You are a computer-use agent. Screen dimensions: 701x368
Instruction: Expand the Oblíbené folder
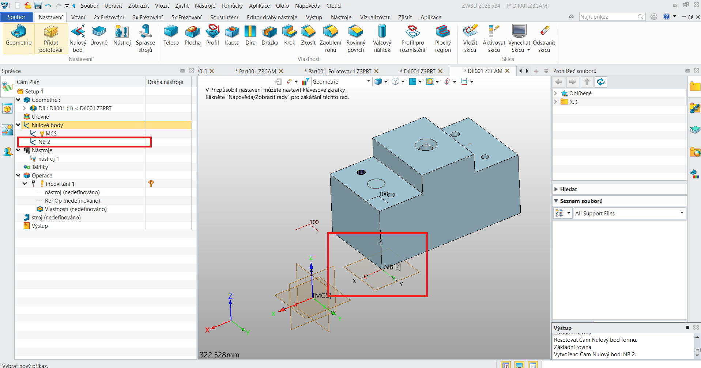(x=555, y=93)
